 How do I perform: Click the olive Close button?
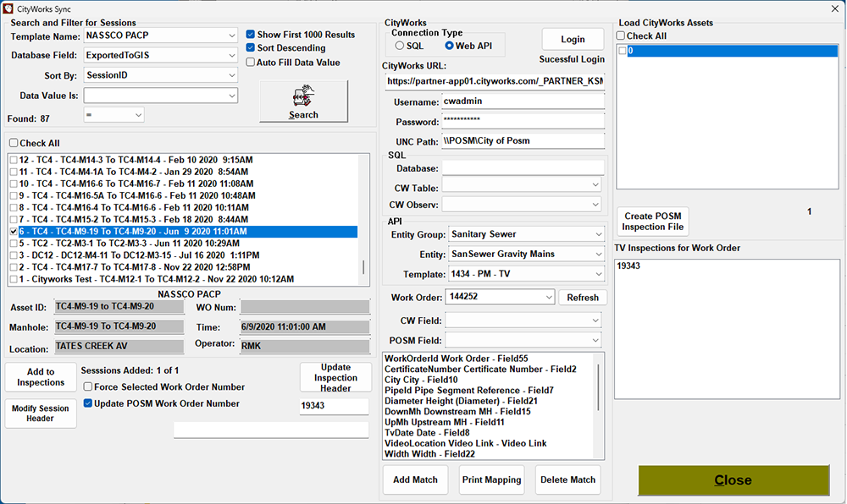[734, 480]
